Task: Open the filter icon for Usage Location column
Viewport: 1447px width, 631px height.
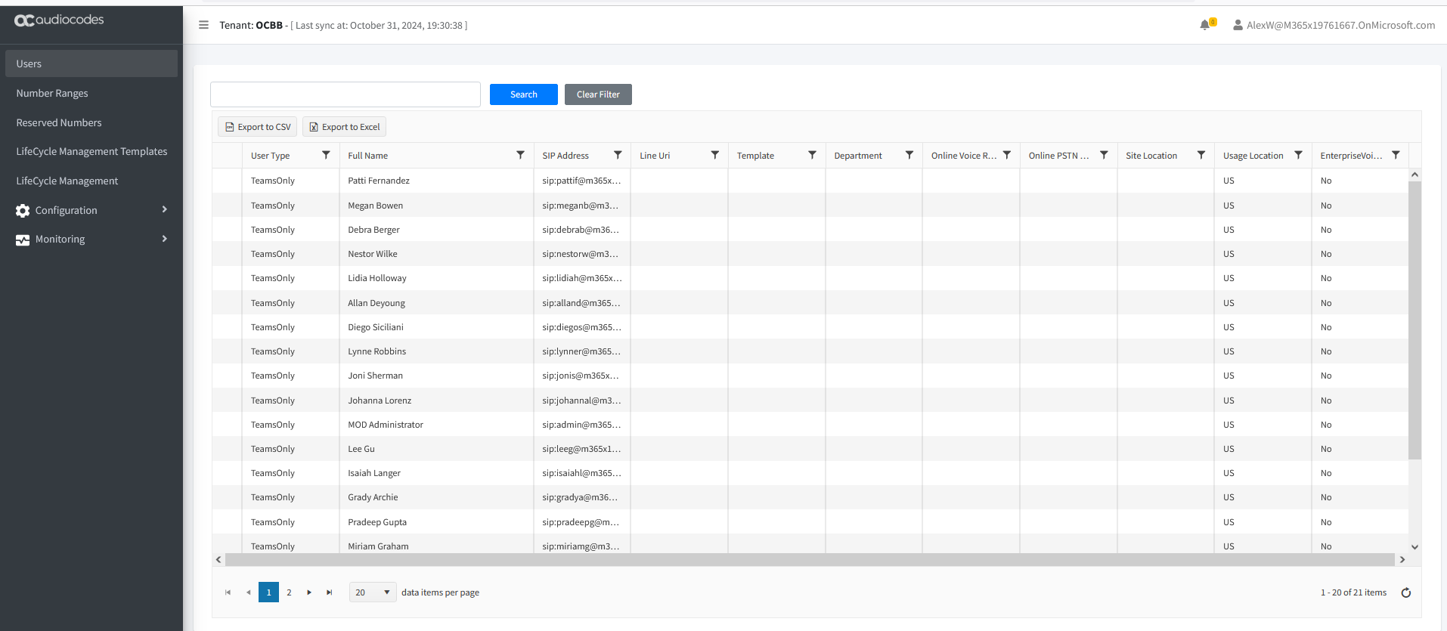Action: 1298,155
